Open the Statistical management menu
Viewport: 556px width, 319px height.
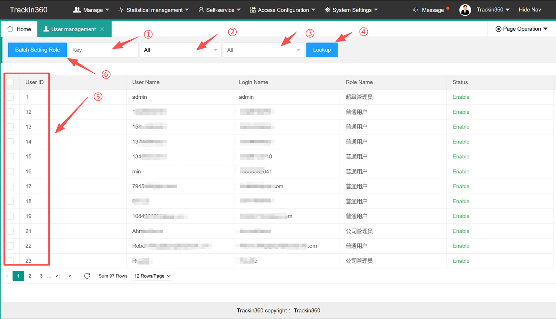(x=154, y=10)
